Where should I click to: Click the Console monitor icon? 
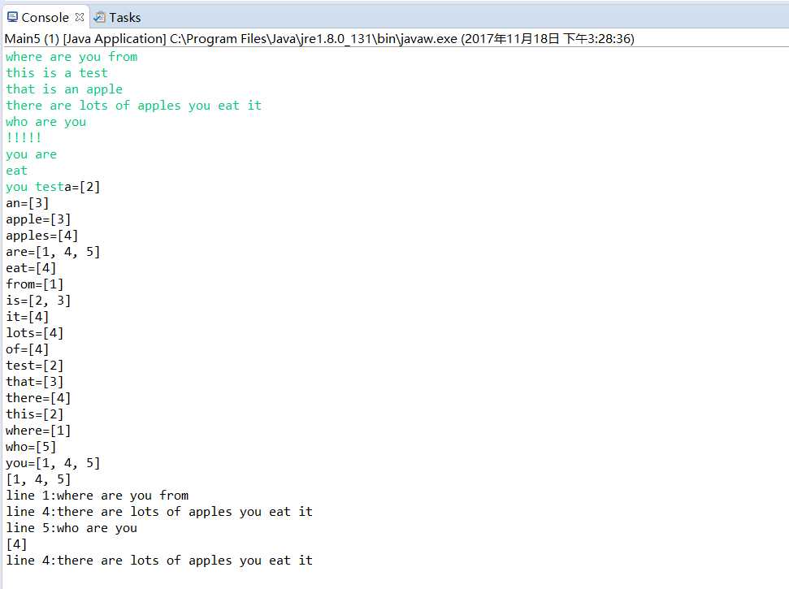tap(12, 17)
